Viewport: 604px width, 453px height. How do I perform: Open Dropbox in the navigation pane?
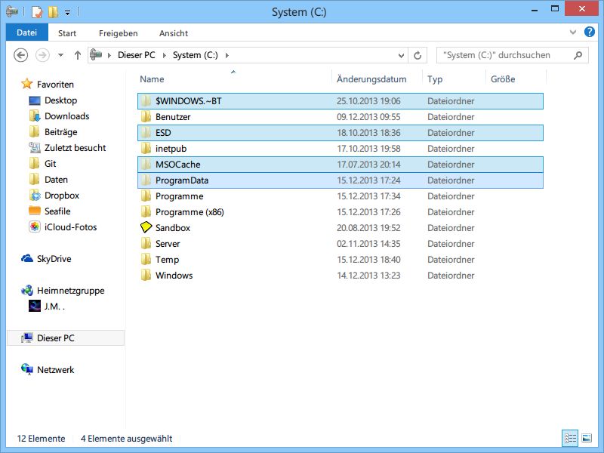62,196
